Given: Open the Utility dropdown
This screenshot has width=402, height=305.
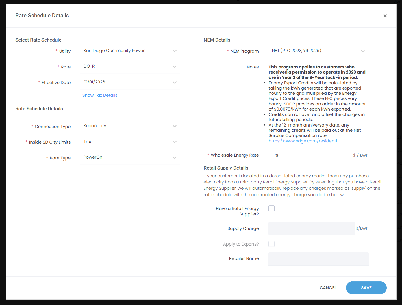Looking at the screenshot, I should (x=175, y=51).
